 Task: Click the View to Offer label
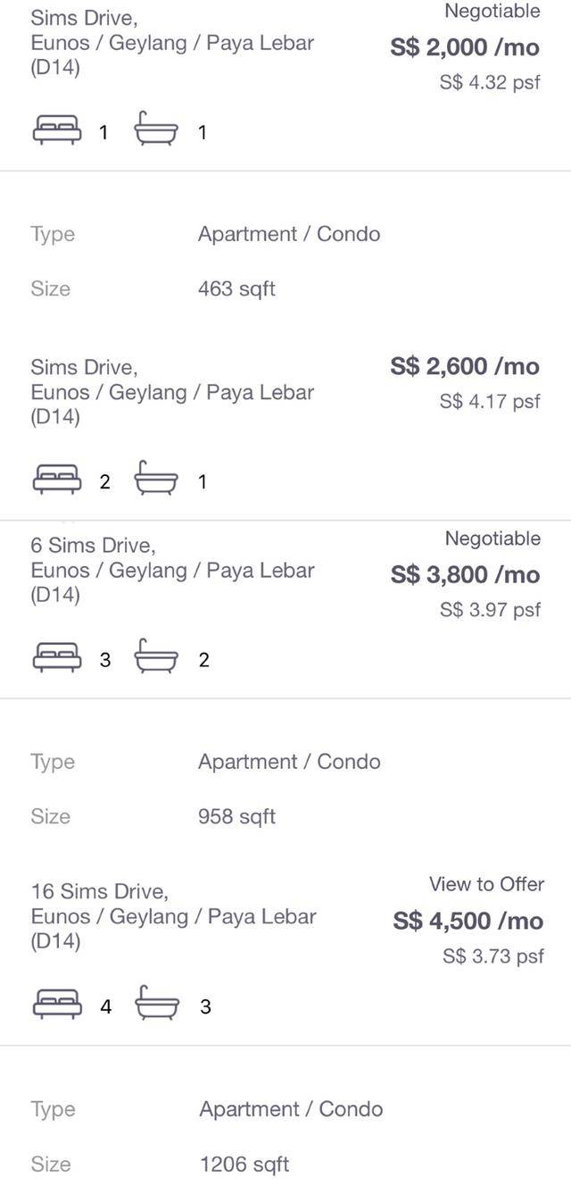tap(486, 884)
